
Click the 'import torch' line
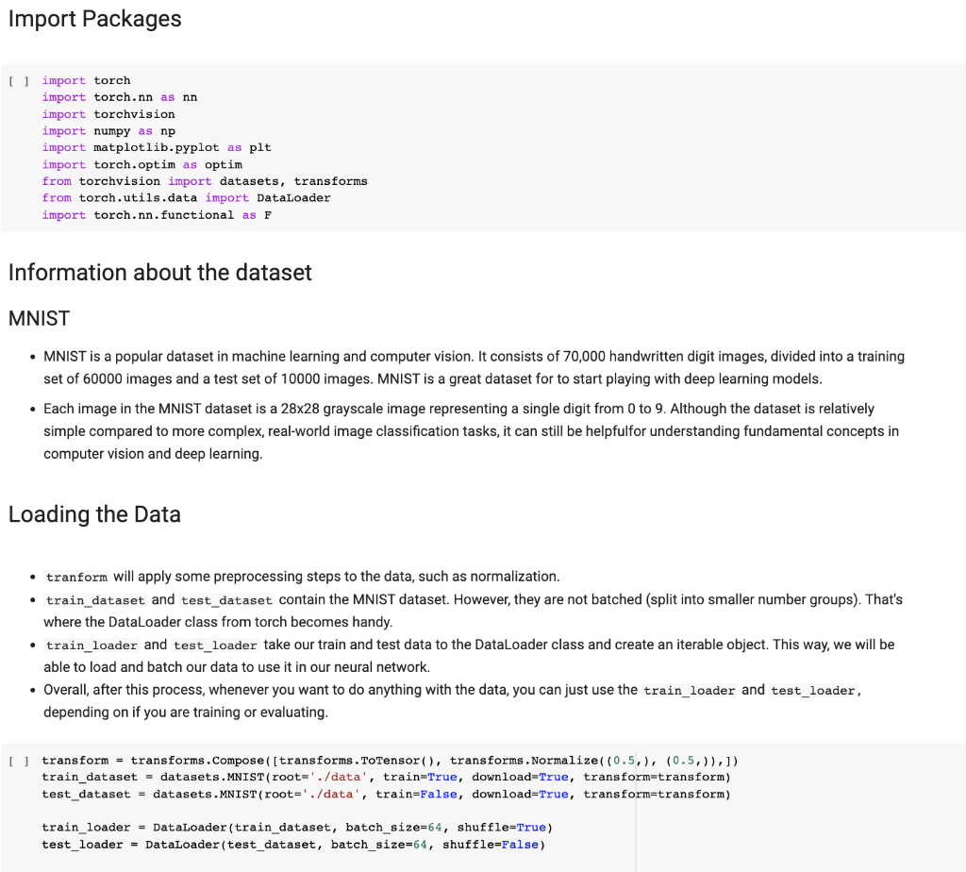[86, 81]
